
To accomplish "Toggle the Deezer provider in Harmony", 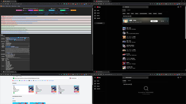I will point(31,10).
